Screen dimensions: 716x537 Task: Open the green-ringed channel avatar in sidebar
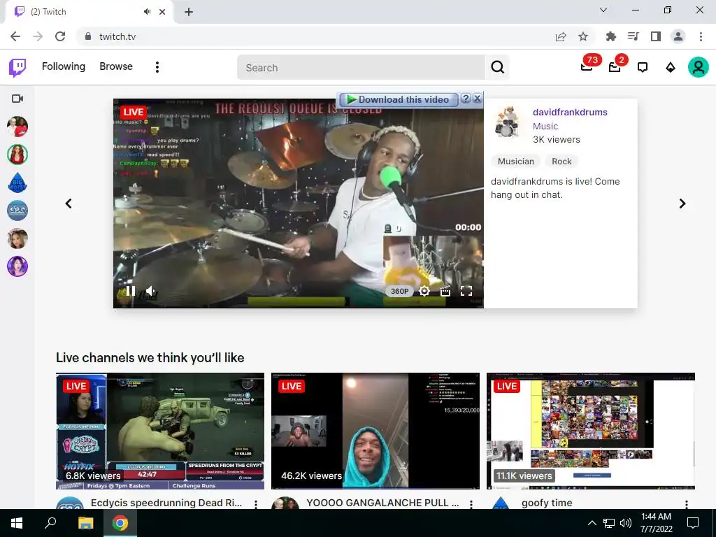pos(17,155)
